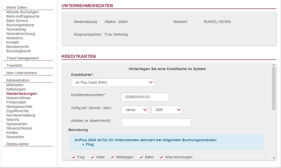
Task: Open Firmenraten
Action: [16, 102]
